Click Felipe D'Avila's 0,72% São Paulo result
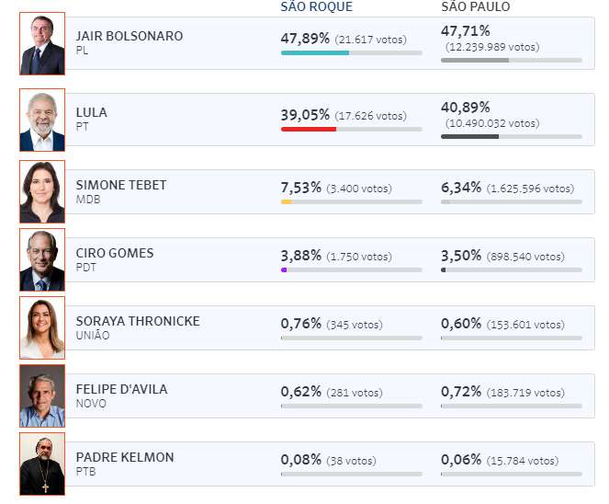The image size is (609, 504). pyautogui.click(x=461, y=392)
